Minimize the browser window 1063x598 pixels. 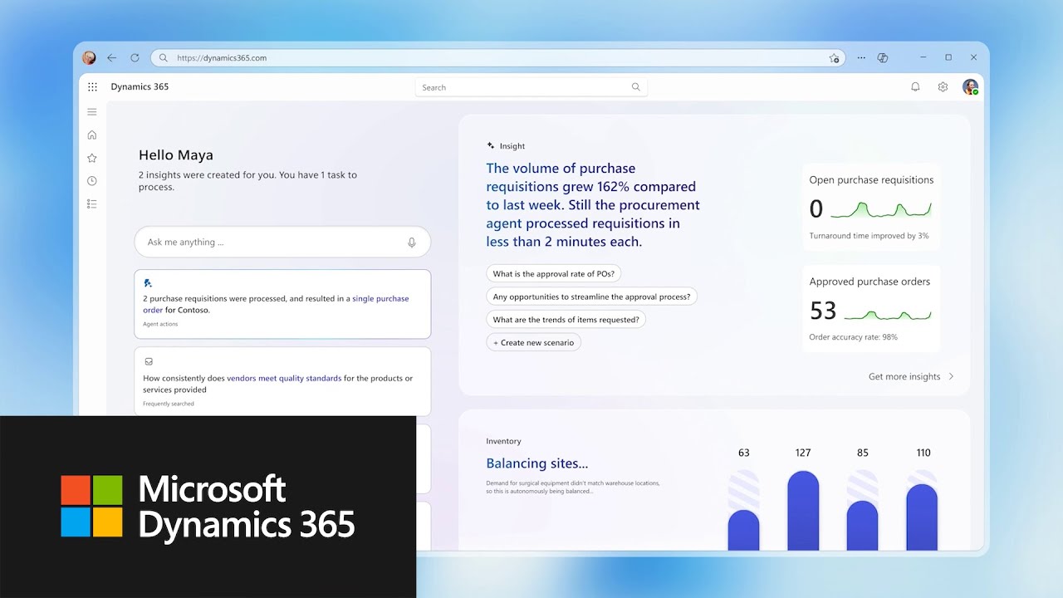(x=923, y=57)
